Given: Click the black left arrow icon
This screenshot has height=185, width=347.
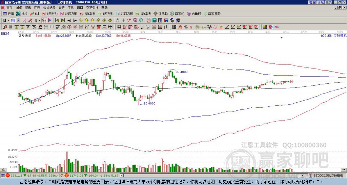Looking at the screenshot, I should 69,21.
